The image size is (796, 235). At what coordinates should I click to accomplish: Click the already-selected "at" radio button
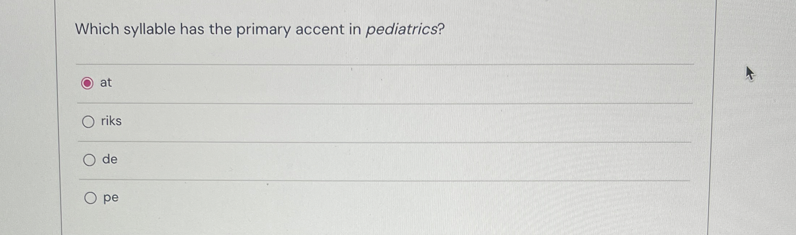[x=88, y=83]
